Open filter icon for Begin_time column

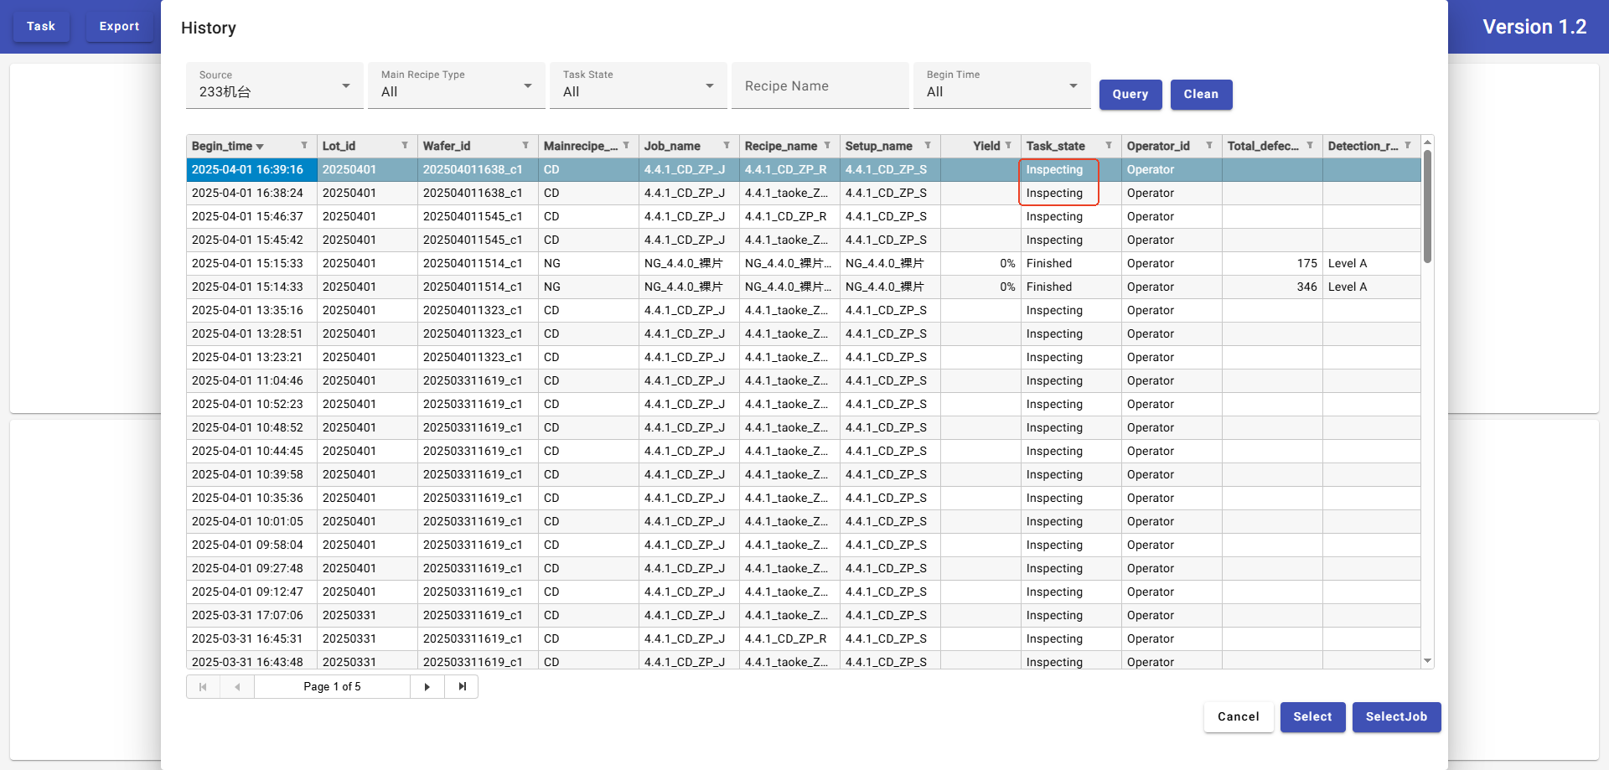(304, 146)
